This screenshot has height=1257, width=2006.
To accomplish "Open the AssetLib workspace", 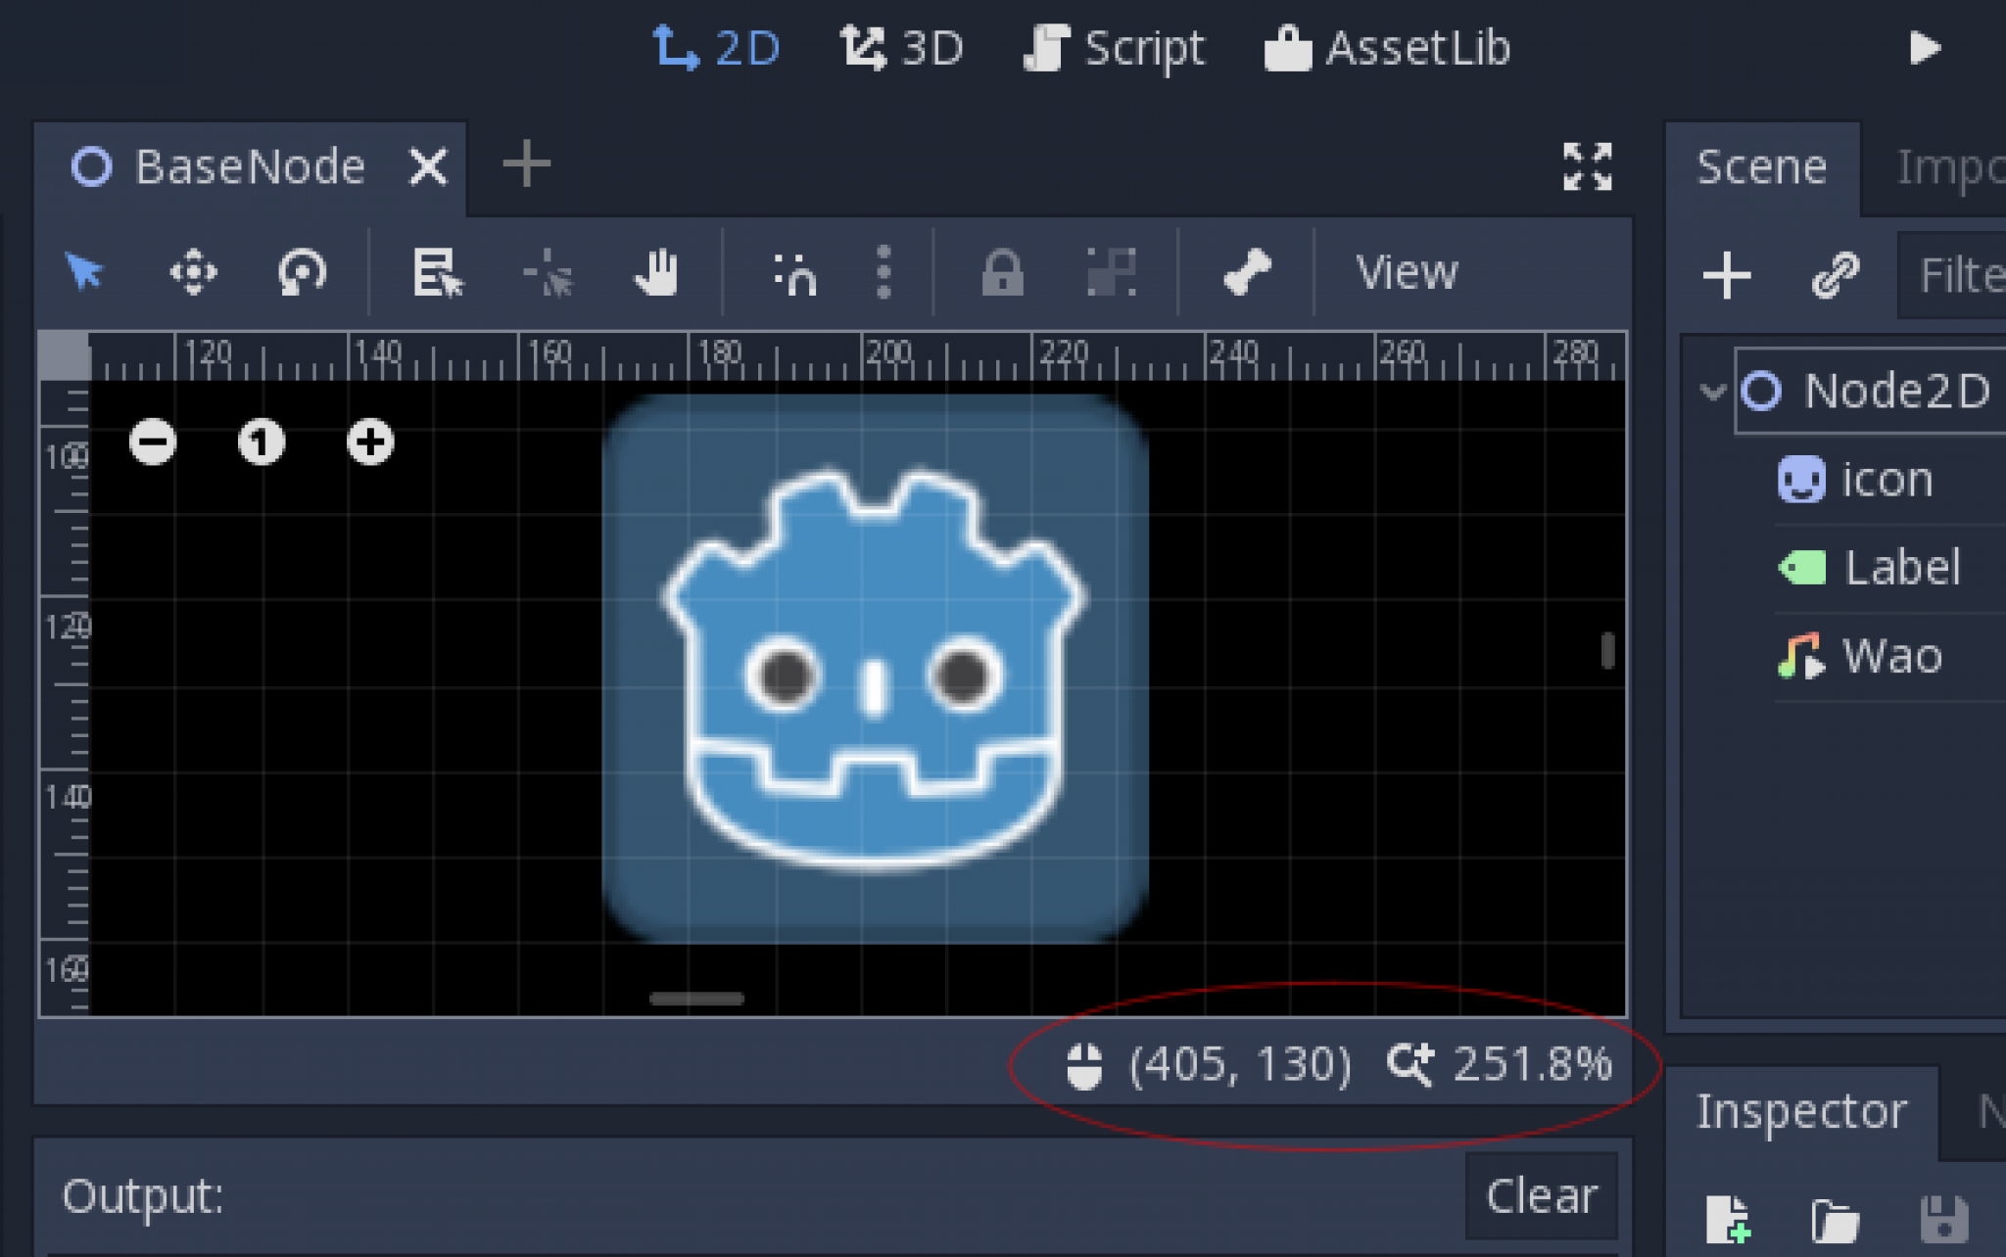I will (x=1387, y=47).
